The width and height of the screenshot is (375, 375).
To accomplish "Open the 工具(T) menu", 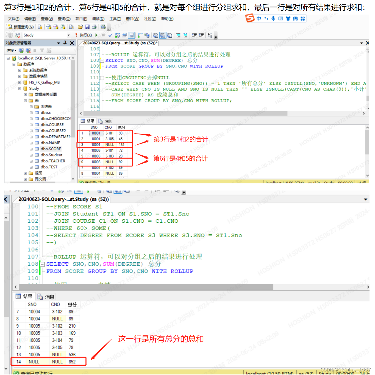I will 115,19.
